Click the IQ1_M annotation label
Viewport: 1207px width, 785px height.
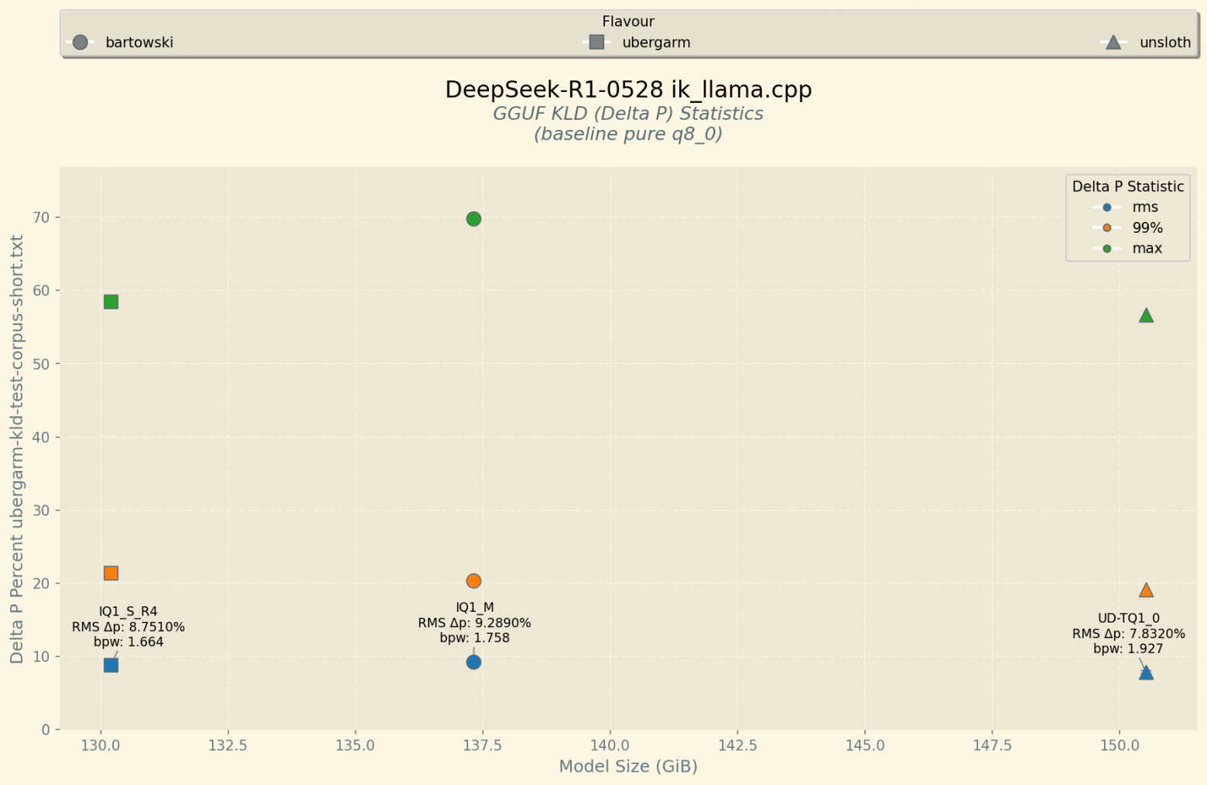pyautogui.click(x=474, y=607)
